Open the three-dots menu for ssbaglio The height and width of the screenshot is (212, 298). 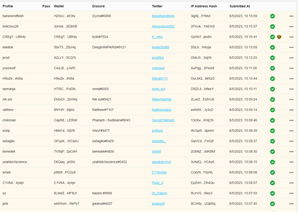(x=291, y=141)
